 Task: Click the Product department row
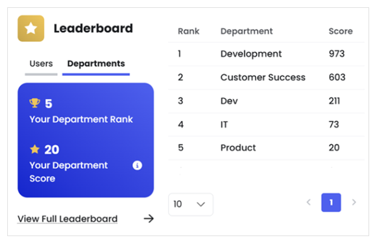[x=267, y=148]
